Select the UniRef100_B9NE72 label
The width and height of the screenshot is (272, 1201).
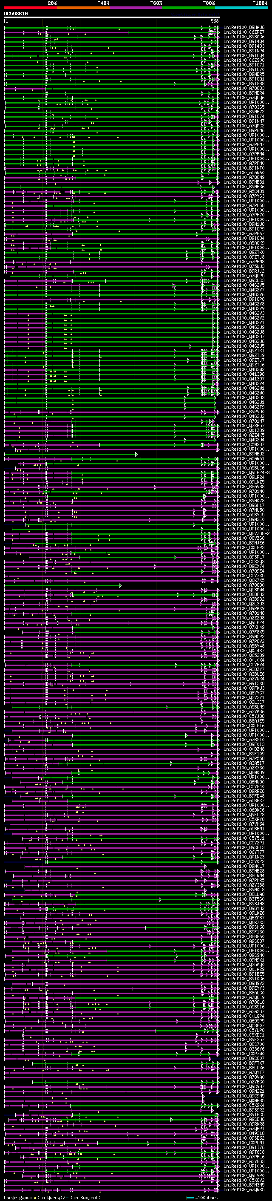pyautogui.click(x=244, y=112)
